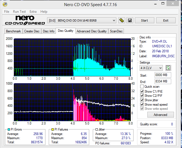Minimize the Nero CD-DVD Speed window
The width and height of the screenshot is (182, 148).
pos(155,4)
